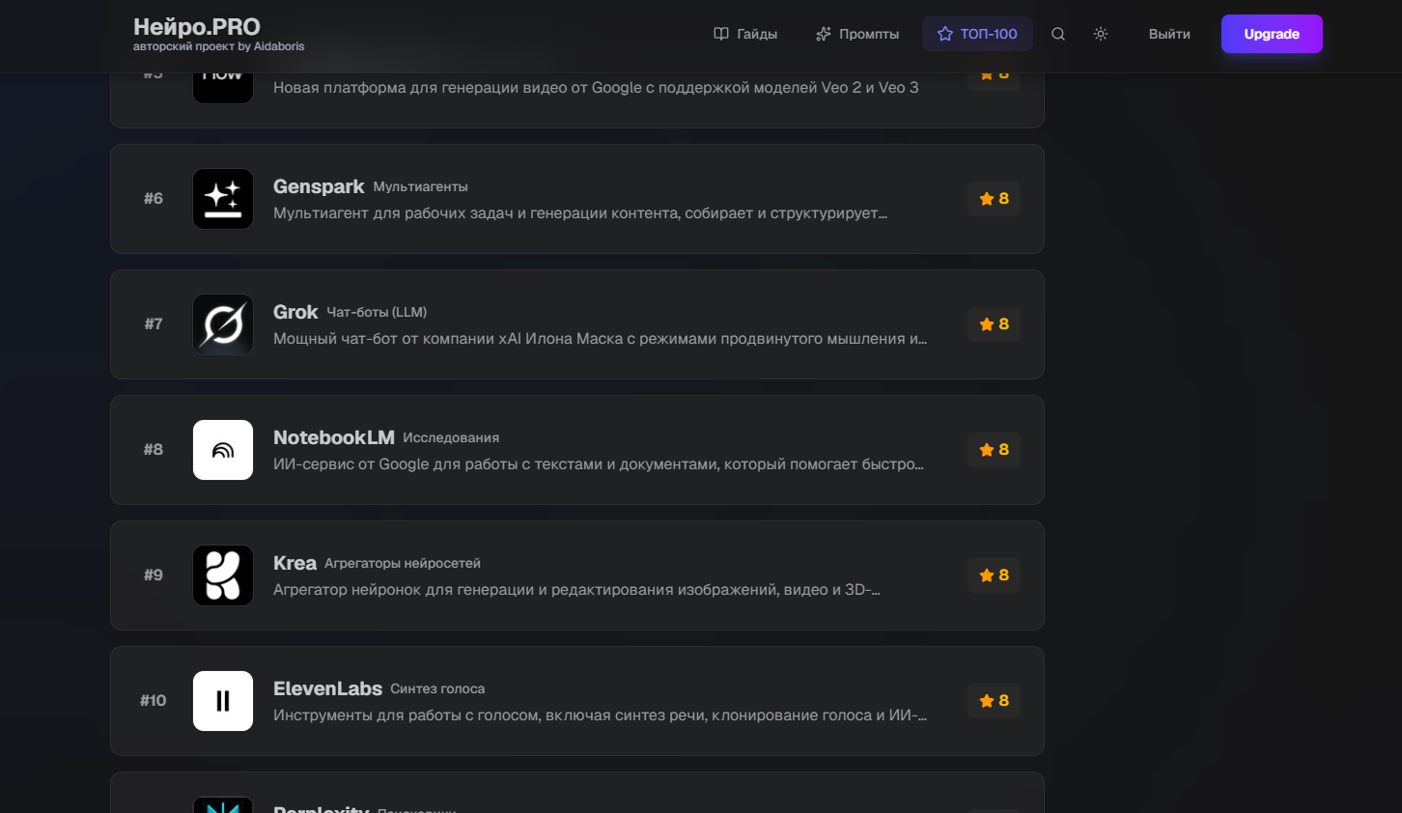The width and height of the screenshot is (1402, 813).
Task: Click the Upgrade button
Action: (x=1272, y=34)
